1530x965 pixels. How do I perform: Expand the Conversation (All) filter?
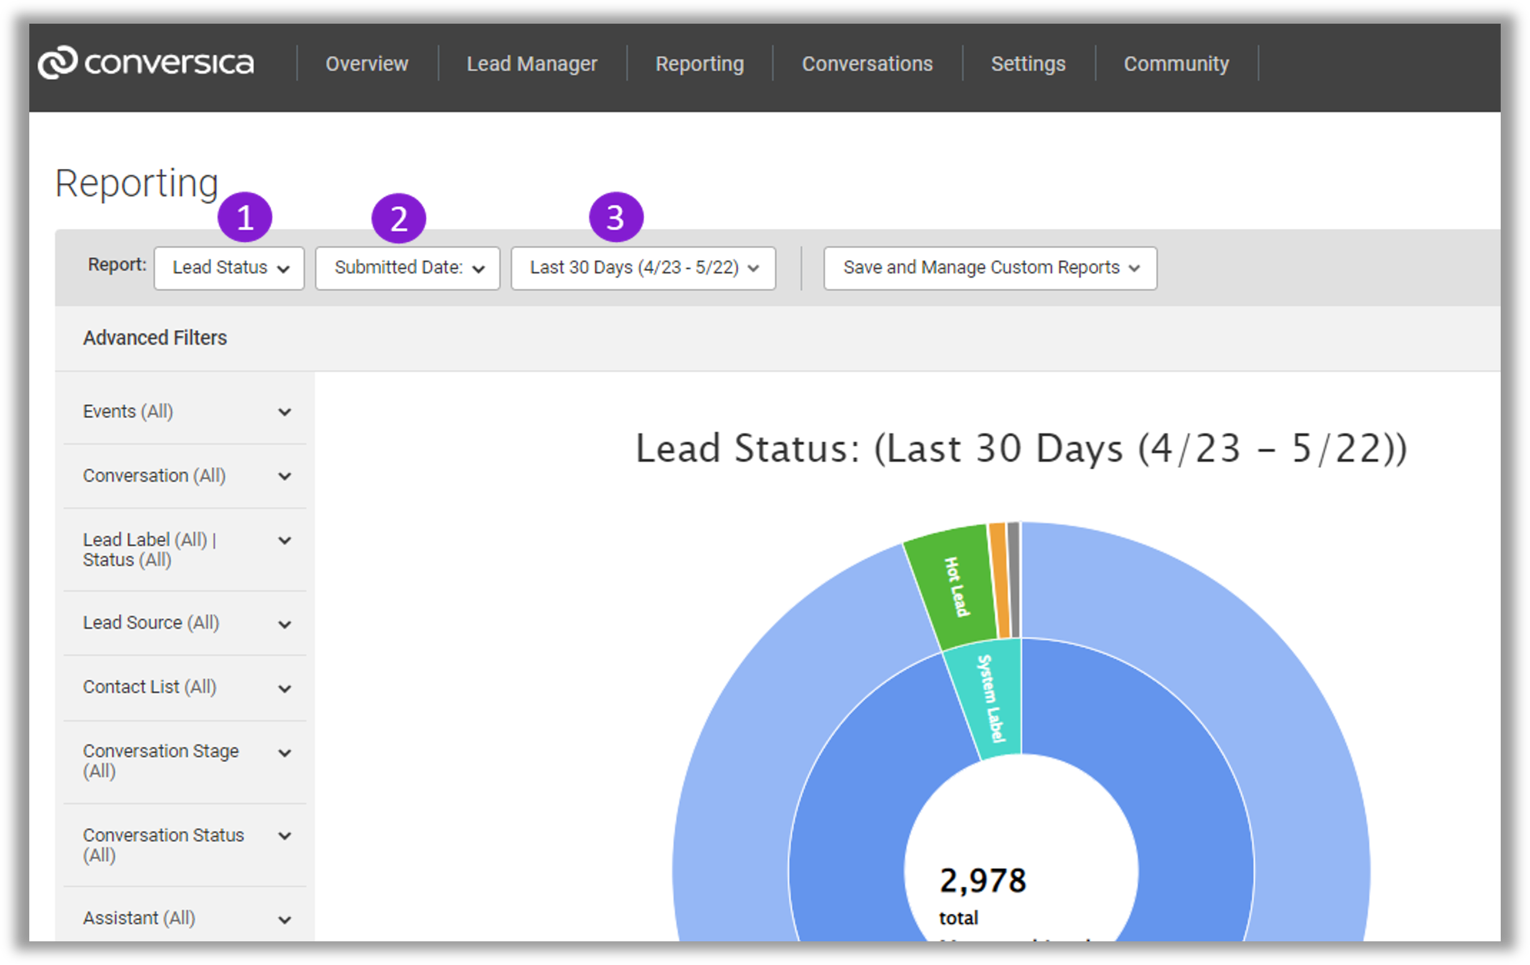(x=185, y=476)
